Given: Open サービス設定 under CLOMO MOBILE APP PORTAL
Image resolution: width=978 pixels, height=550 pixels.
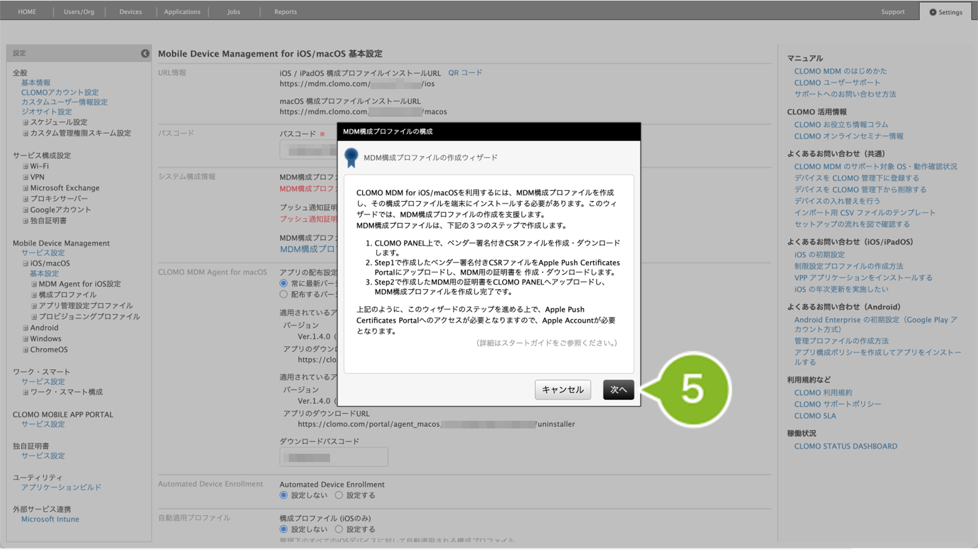Looking at the screenshot, I should 43,425.
